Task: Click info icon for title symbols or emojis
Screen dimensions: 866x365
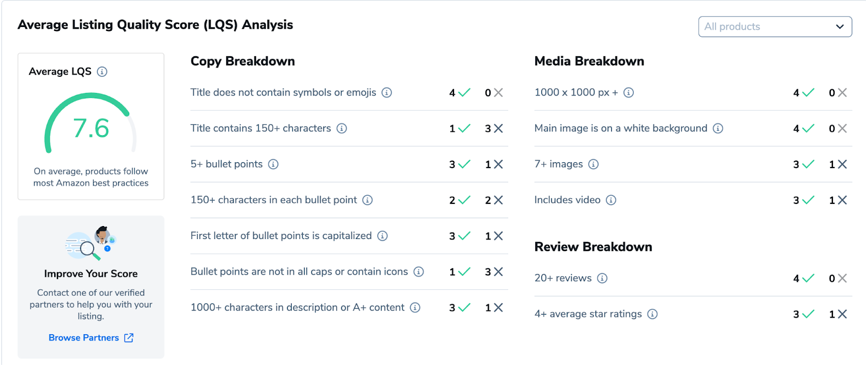Action: [386, 92]
